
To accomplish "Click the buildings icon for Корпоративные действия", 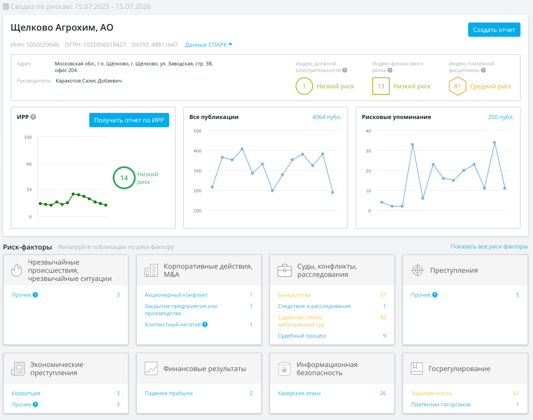I will (x=151, y=270).
